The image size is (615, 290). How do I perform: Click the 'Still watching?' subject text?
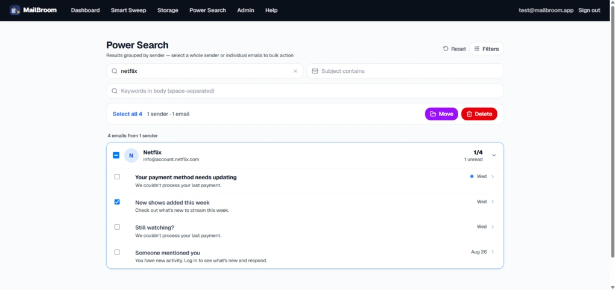154,228
